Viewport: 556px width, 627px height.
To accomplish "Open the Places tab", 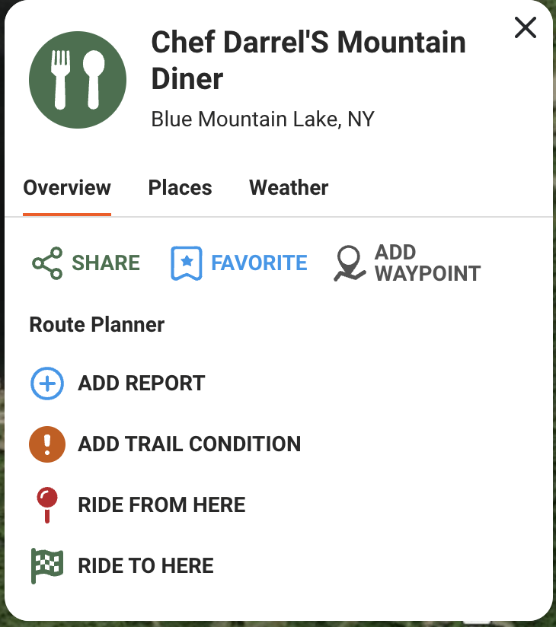I will click(181, 188).
